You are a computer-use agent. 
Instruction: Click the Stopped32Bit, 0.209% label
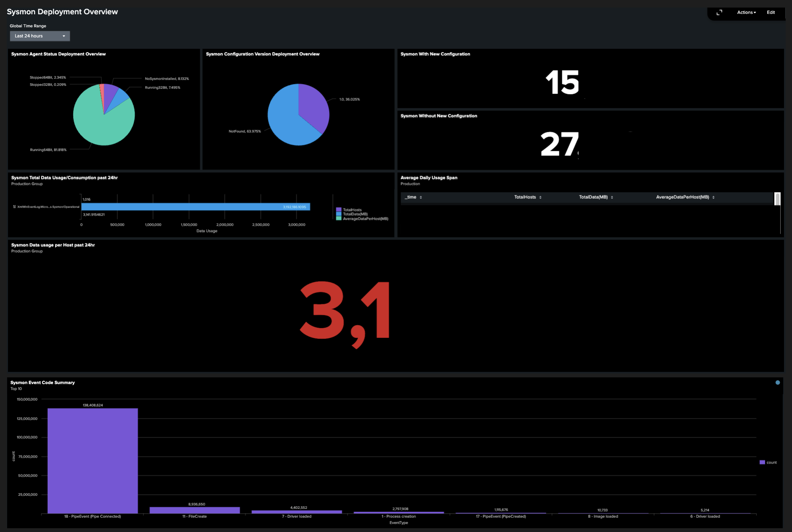coord(48,84)
